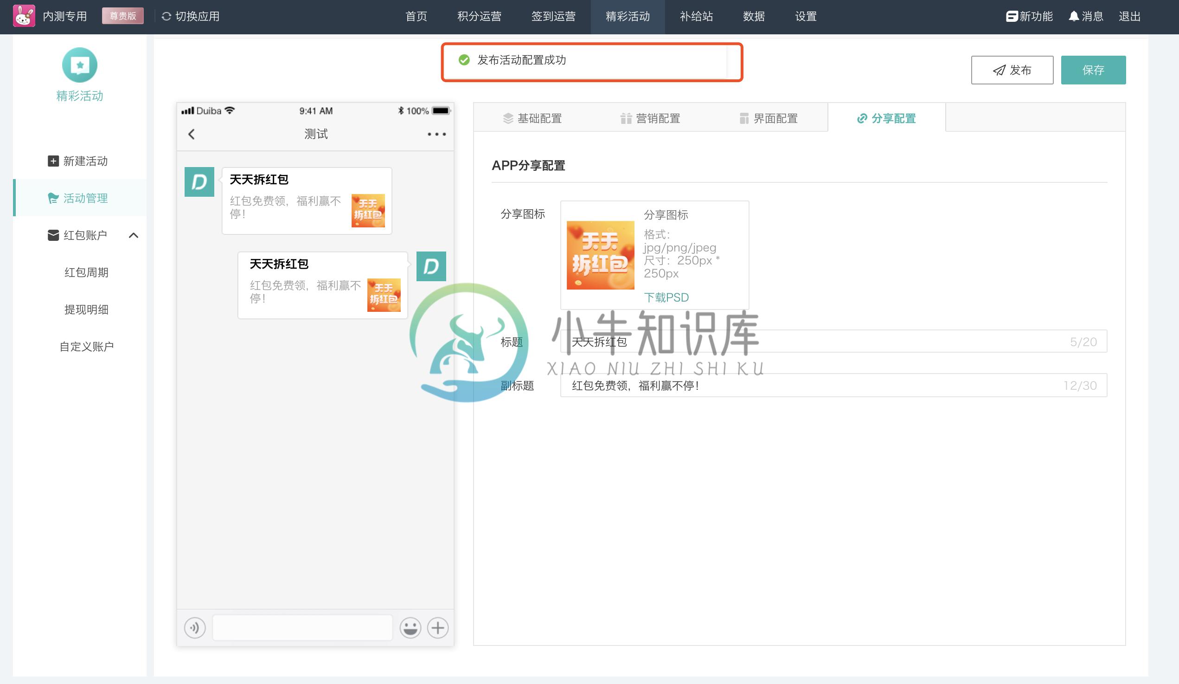Switch to 营销配置 tab text

[x=658, y=118]
